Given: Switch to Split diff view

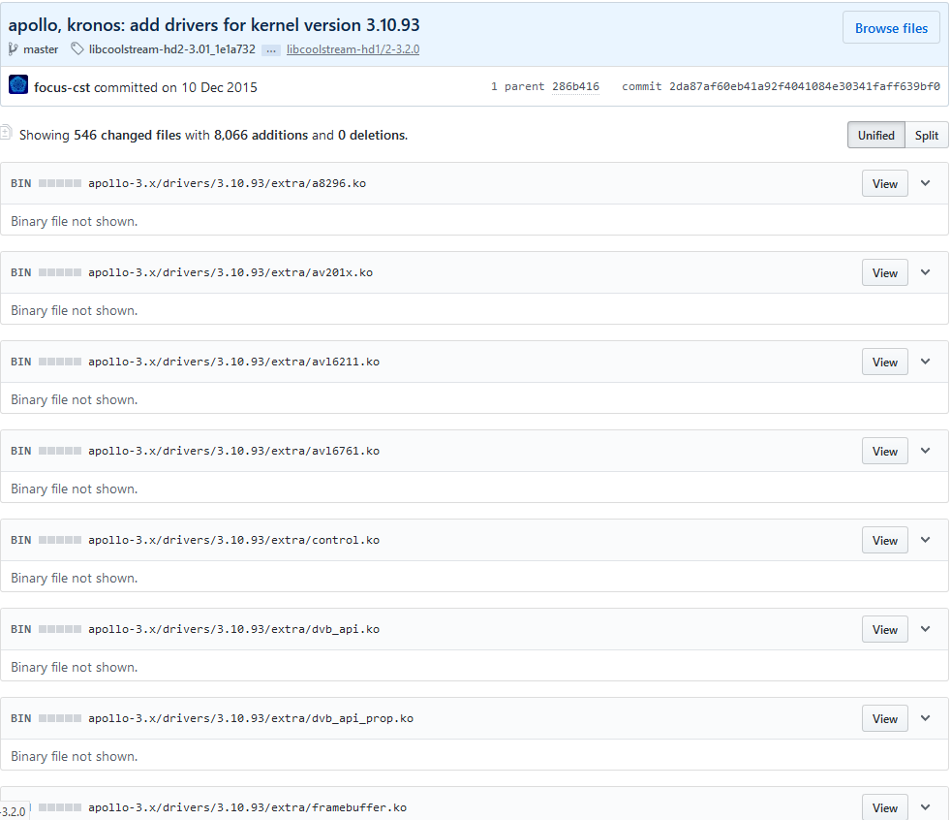Looking at the screenshot, I should (927, 136).
